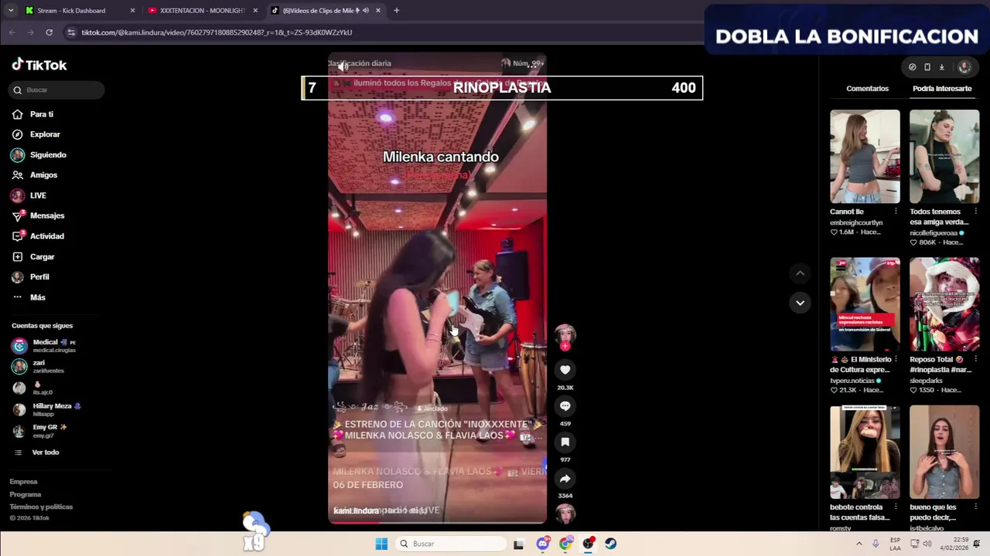
Task: Click nicollefigueroaa username link
Action: pyautogui.click(x=934, y=232)
